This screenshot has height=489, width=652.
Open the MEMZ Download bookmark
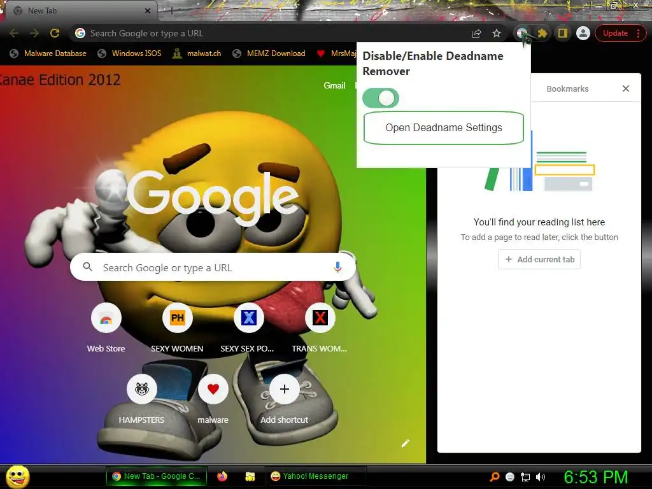click(269, 53)
